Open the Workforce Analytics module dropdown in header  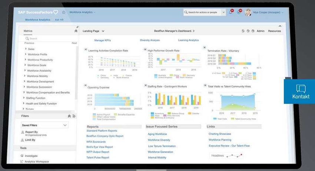pyautogui.click(x=82, y=12)
